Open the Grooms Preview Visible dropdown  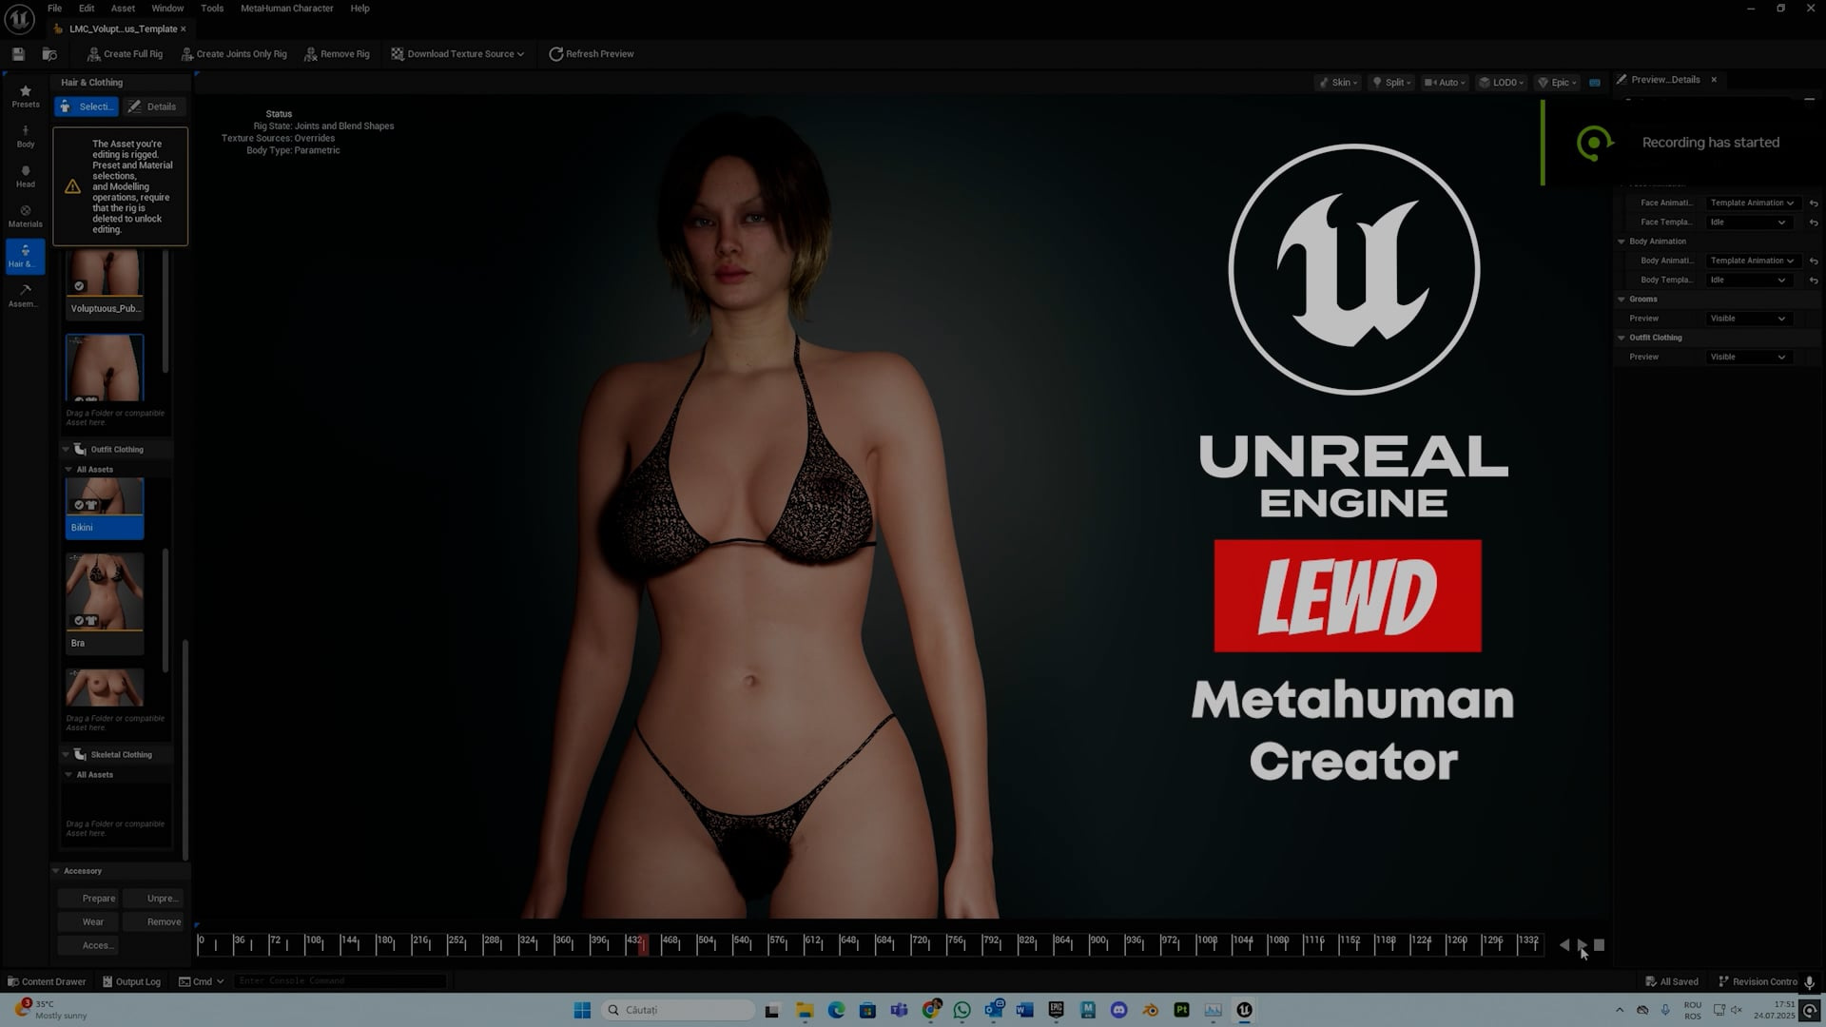pos(1748,319)
